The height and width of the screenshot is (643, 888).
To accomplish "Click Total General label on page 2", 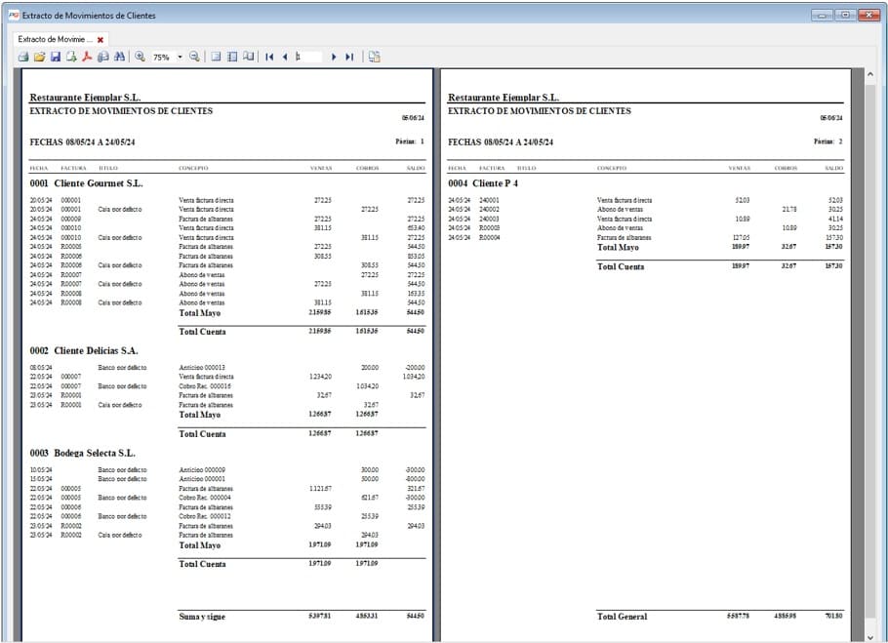I will [x=622, y=617].
